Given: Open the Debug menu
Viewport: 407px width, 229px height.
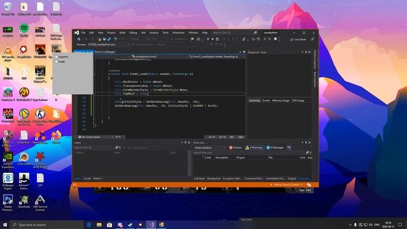Looking at the screenshot, I should click(x=133, y=32).
